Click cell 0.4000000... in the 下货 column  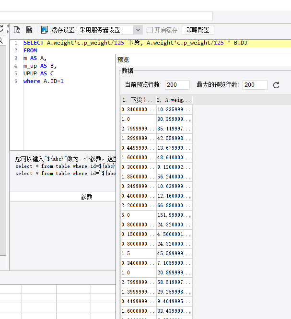point(138,196)
